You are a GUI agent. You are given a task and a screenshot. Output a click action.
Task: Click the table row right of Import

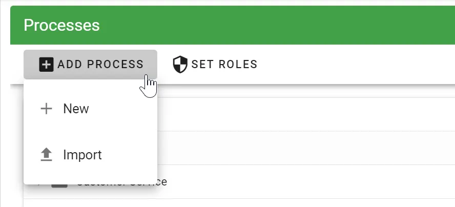click(x=307, y=148)
